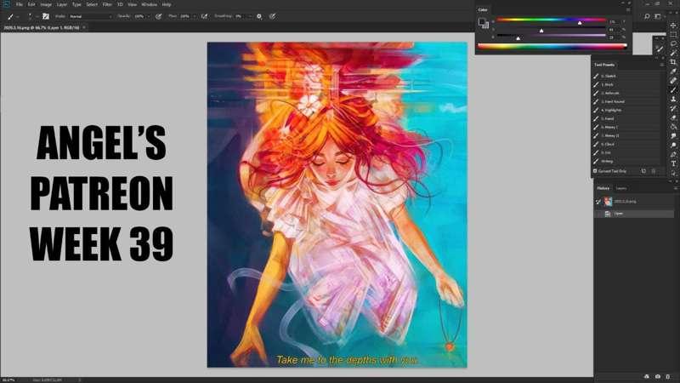Expand the status bar info arrow

pos(79,380)
